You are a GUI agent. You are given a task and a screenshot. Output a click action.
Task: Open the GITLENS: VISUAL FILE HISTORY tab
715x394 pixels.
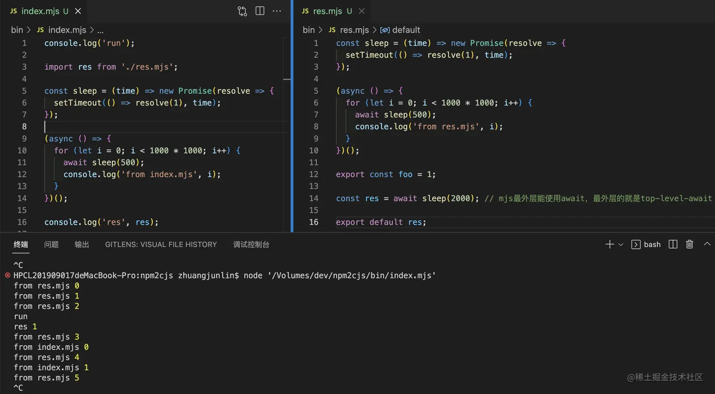point(161,245)
